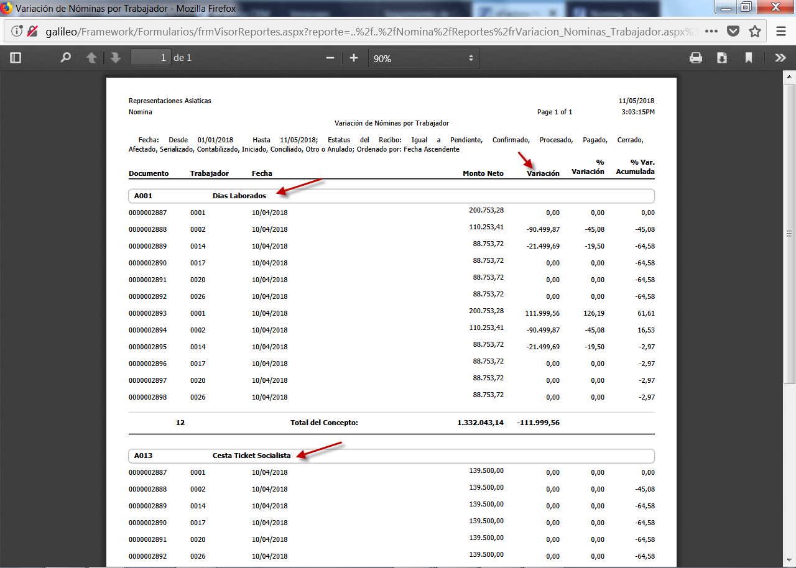
Task: Toggle the PDF viewer sidebar
Action: coord(16,58)
